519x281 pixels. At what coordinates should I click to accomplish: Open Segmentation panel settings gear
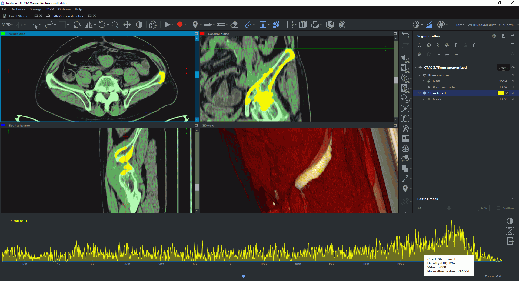coord(494,36)
